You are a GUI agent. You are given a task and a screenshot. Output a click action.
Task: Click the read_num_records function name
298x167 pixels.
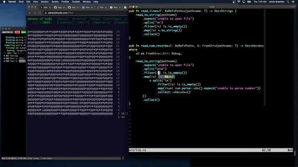click(155, 46)
